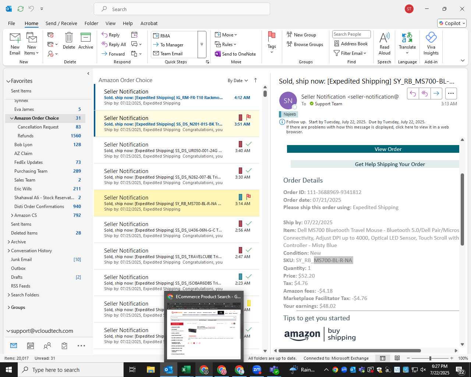Expand Archive folder
This screenshot has width=471, height=377.
(8, 242)
